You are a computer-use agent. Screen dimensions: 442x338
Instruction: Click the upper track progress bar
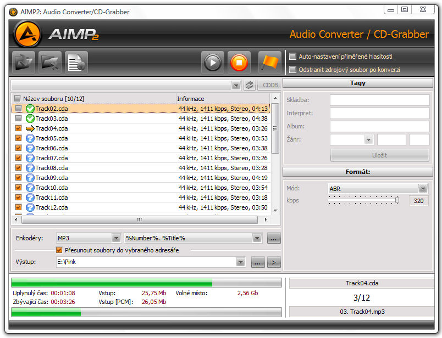pos(146,283)
